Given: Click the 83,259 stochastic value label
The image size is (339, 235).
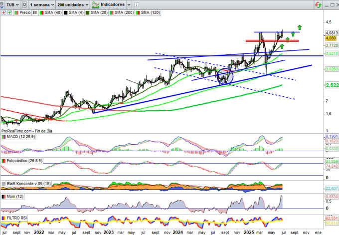Looking at the screenshot, I should [332, 162].
